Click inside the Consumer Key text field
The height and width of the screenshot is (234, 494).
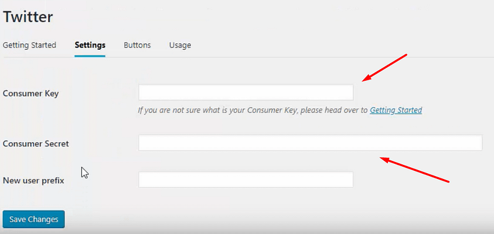coord(246,92)
